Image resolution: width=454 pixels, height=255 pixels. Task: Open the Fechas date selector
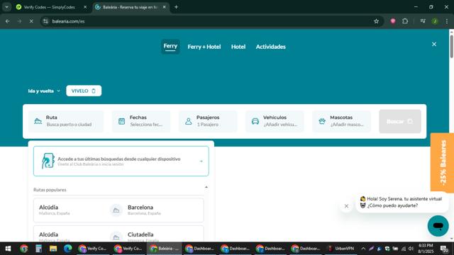141,121
